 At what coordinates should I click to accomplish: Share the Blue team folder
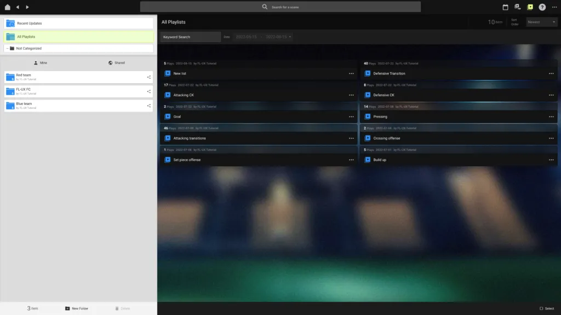pos(149,106)
